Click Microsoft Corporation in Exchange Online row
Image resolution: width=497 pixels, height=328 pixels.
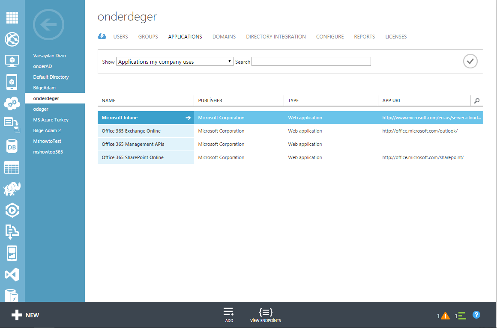tap(221, 131)
